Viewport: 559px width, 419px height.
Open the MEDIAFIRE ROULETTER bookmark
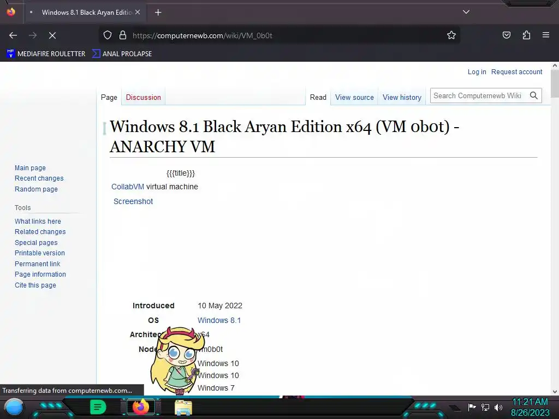pos(46,54)
